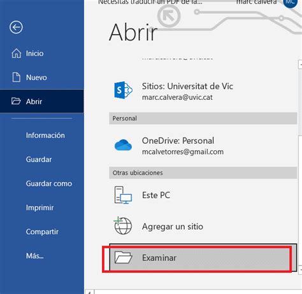This screenshot has height=294, width=302.
Task: Select OneDrive: Personal location
Action: pos(203,146)
